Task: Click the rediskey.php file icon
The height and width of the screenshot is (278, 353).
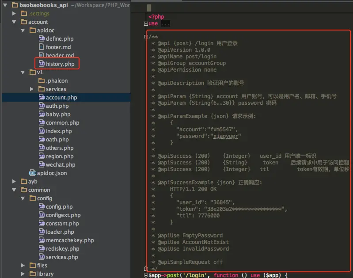Action: [42, 249]
